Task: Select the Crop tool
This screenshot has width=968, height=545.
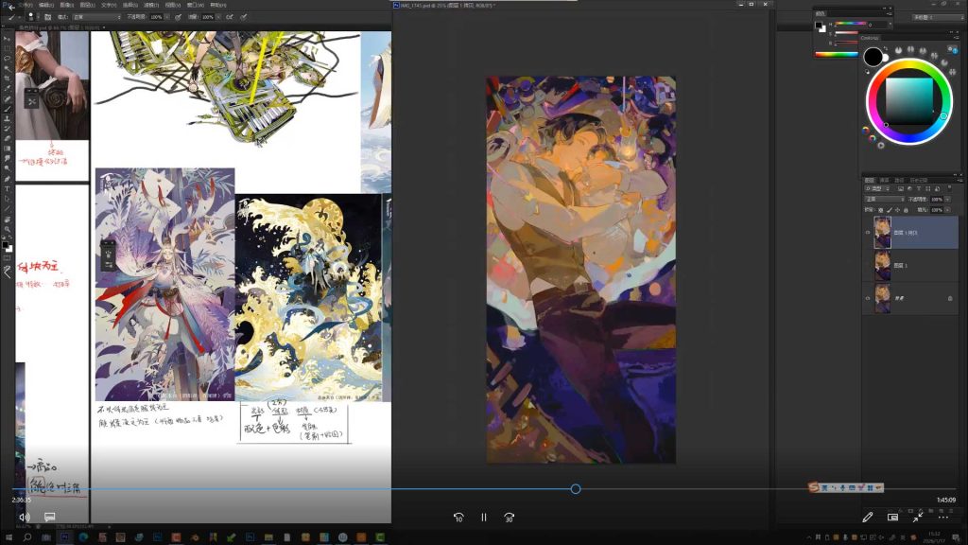Action: coord(8,79)
